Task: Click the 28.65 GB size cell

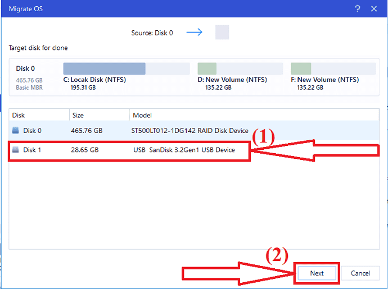Action: (85, 150)
